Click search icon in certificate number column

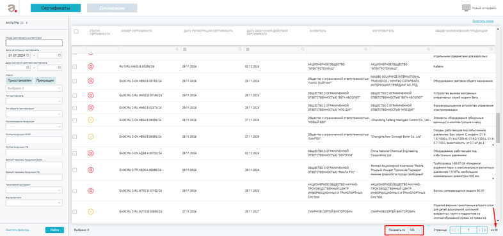tap(177, 50)
